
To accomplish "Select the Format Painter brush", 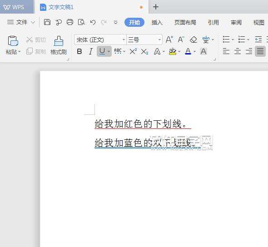I will coord(59,45).
